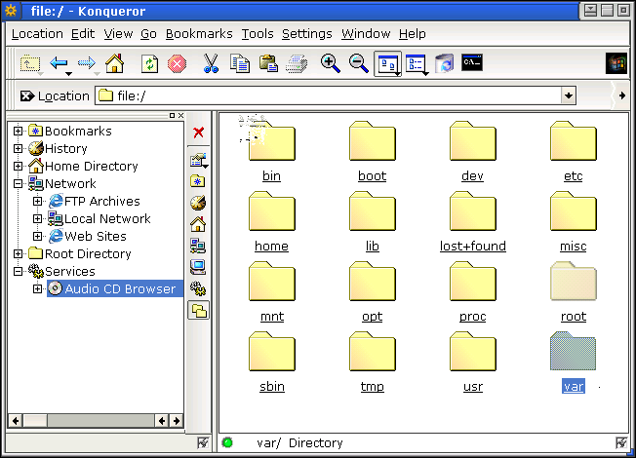The image size is (636, 458).
Task: Open the usr folder
Action: coord(472,362)
